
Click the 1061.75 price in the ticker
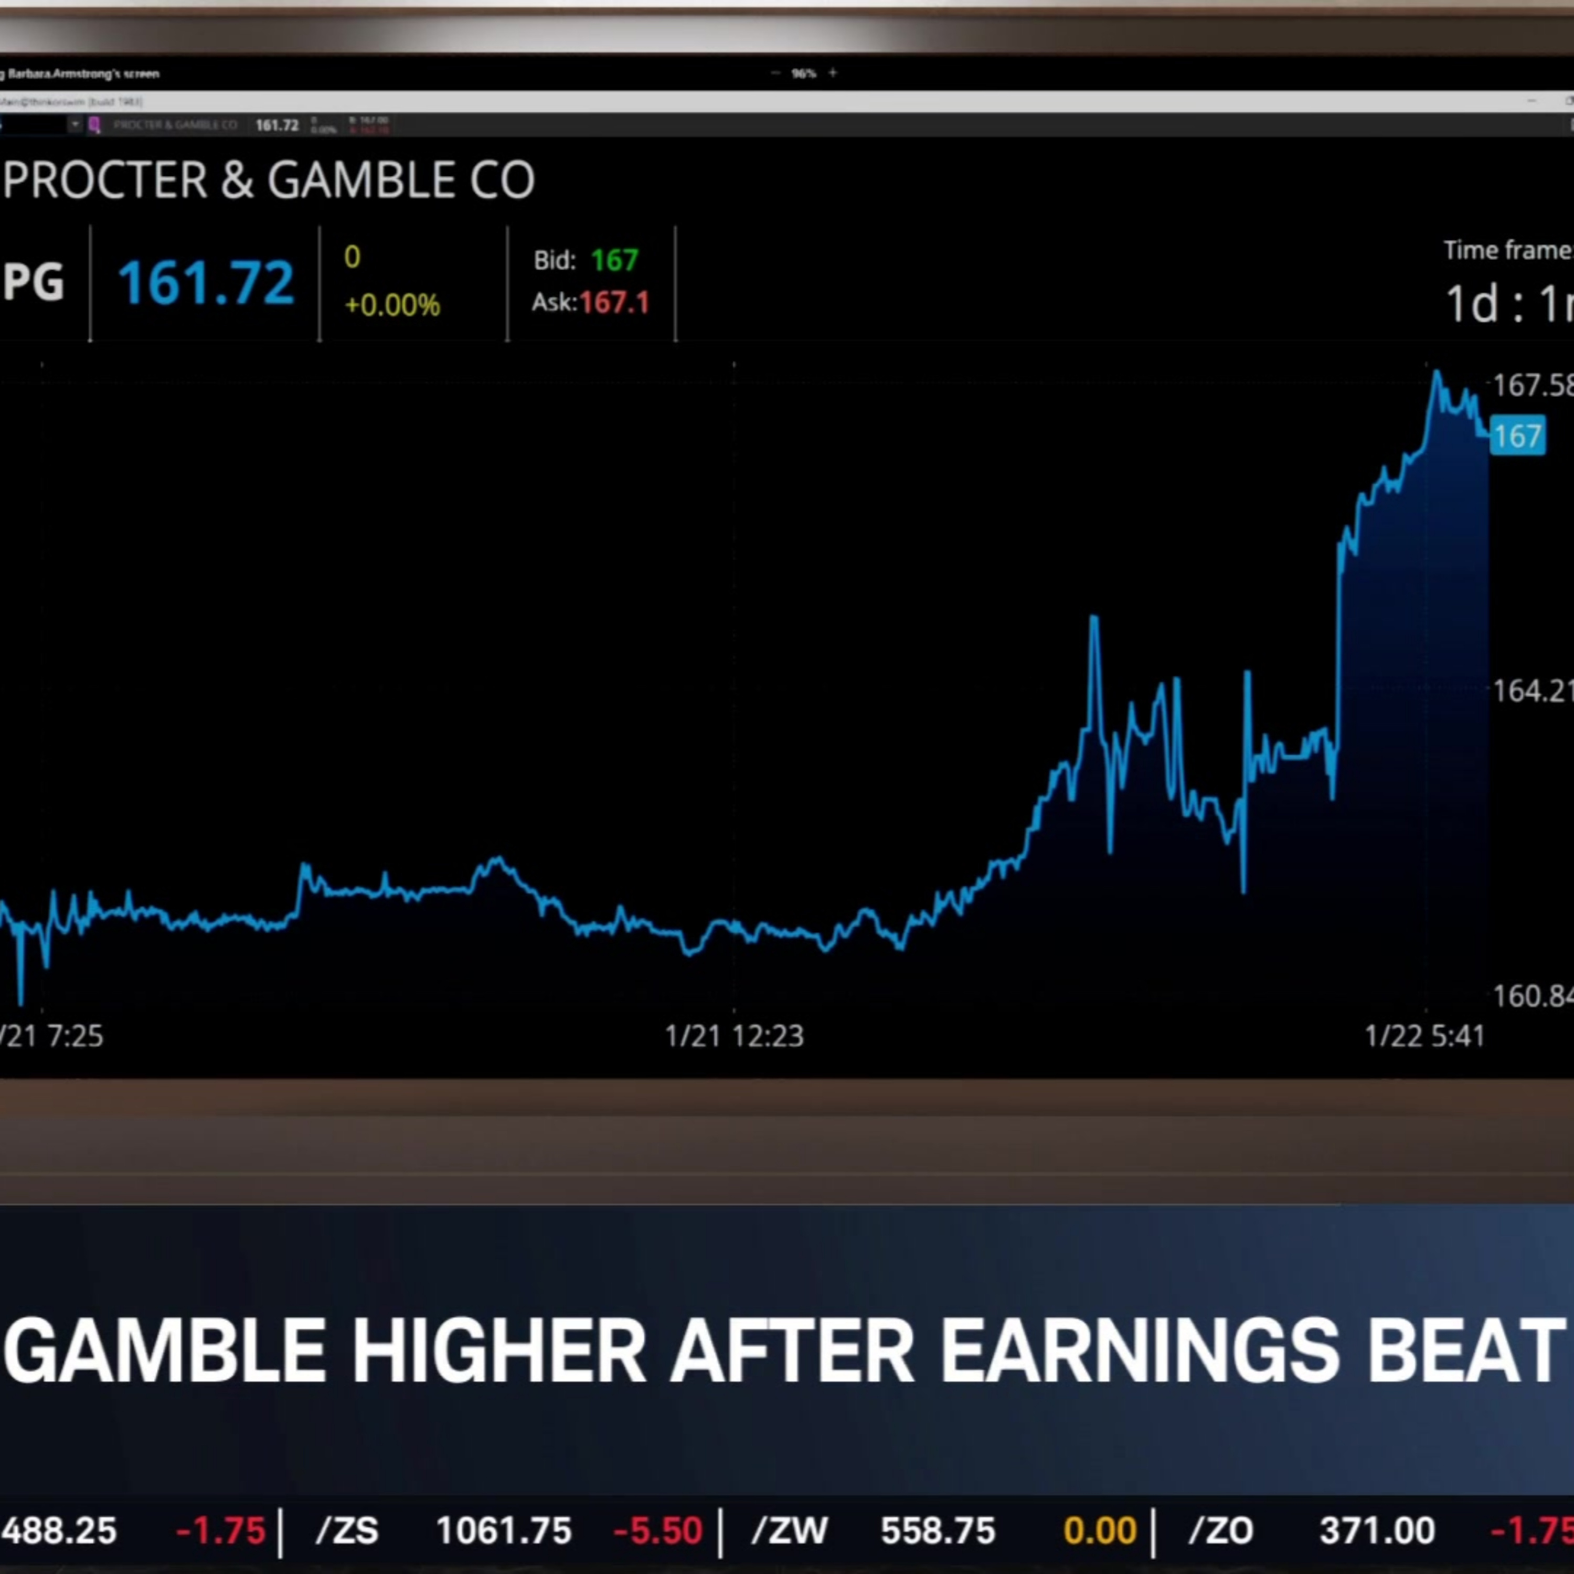pyautogui.click(x=504, y=1531)
